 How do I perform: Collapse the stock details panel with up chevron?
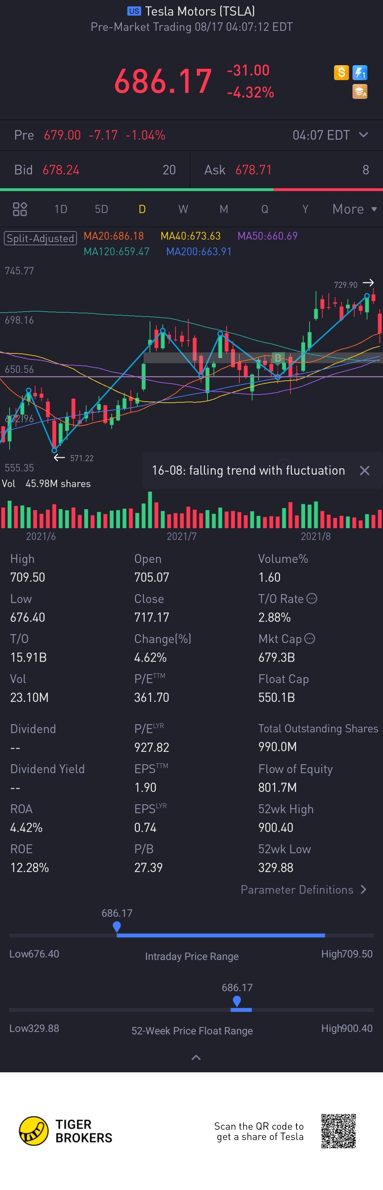[x=196, y=1057]
